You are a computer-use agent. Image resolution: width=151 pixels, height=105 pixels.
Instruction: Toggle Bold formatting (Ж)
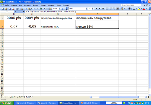point(96,9)
